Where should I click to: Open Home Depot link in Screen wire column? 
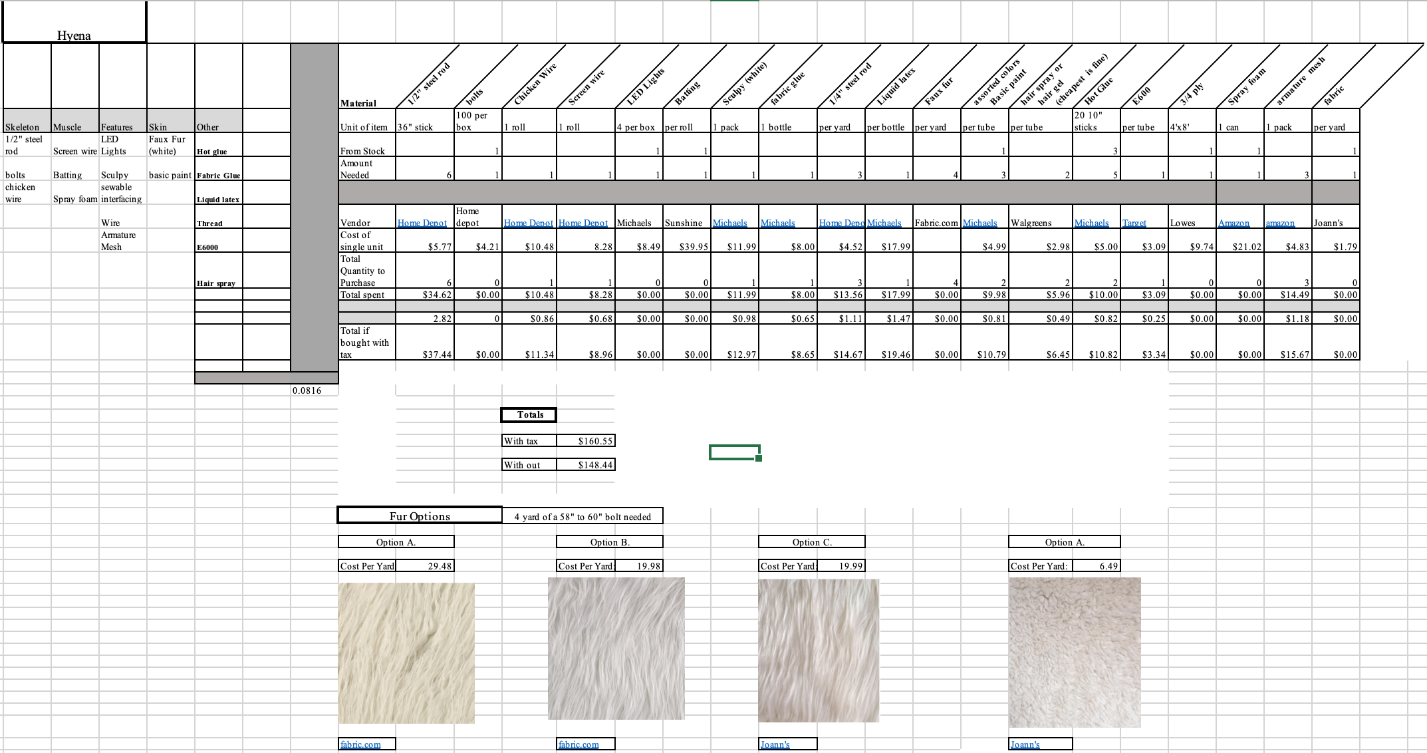coord(583,223)
